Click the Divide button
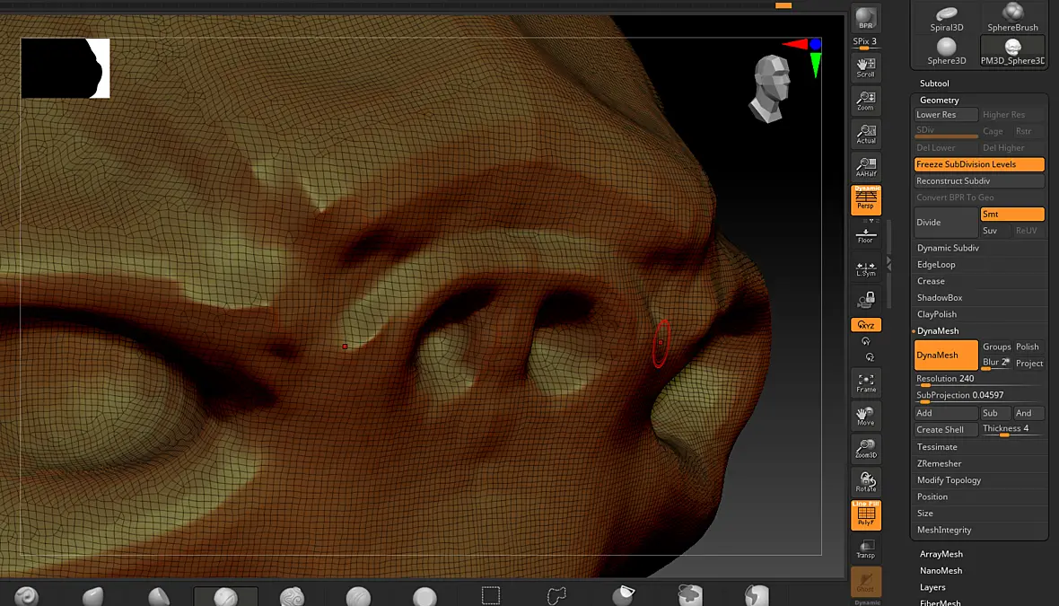This screenshot has width=1059, height=606. [x=946, y=223]
